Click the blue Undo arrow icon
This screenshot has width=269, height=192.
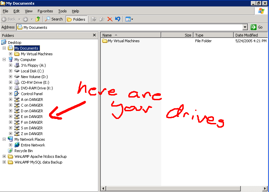[117, 19]
